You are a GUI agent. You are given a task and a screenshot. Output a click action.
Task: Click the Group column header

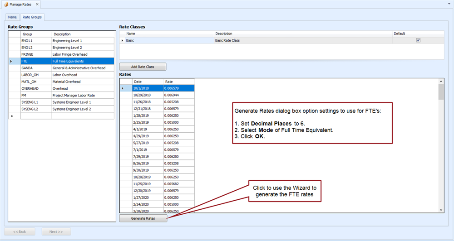tap(35, 34)
